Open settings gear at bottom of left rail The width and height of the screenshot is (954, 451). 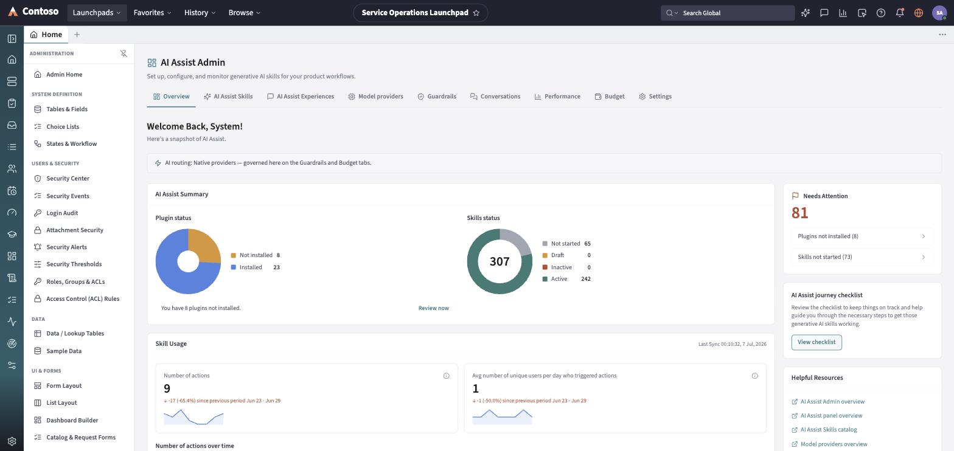(x=12, y=441)
